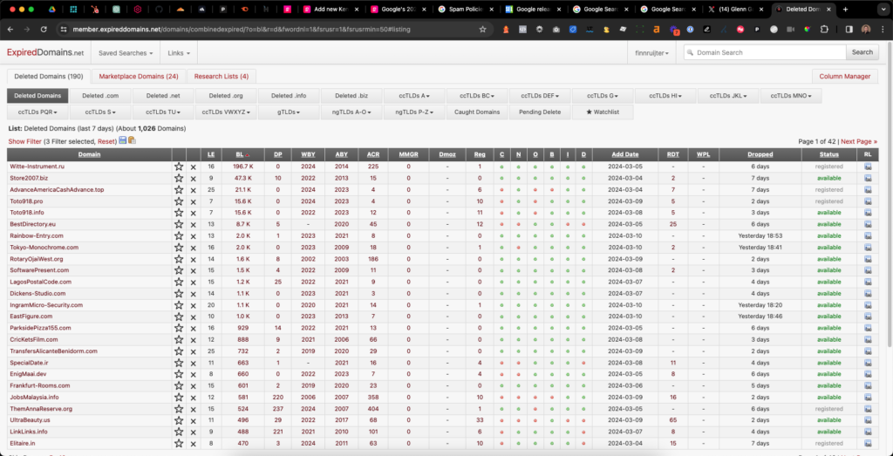Star the BestDirectory.eu row

179,224
